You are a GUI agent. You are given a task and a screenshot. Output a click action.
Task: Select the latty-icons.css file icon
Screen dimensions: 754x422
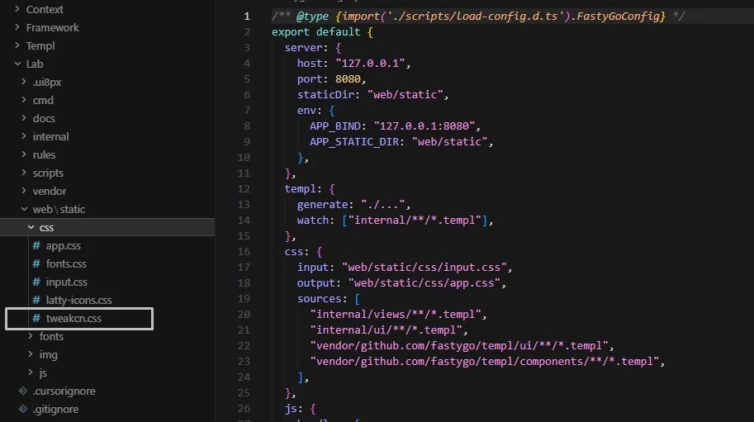36,300
